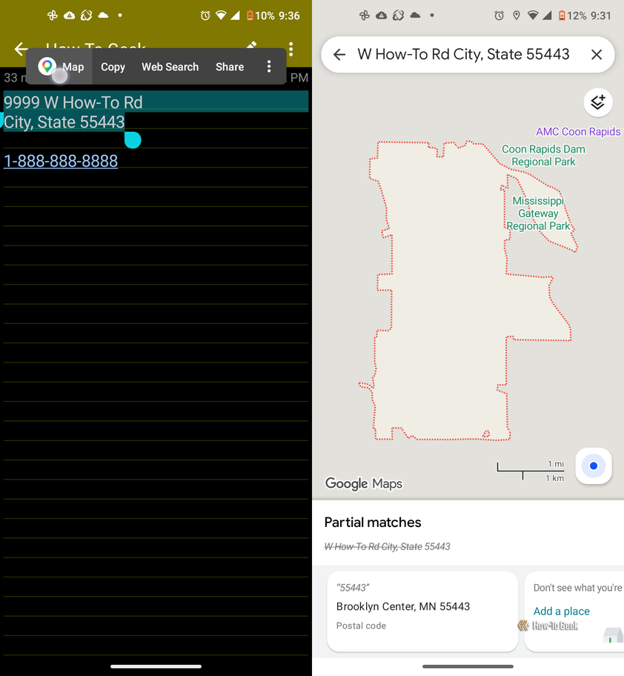
Task: Tap AMC Coon Rapids map label
Action: click(x=578, y=131)
